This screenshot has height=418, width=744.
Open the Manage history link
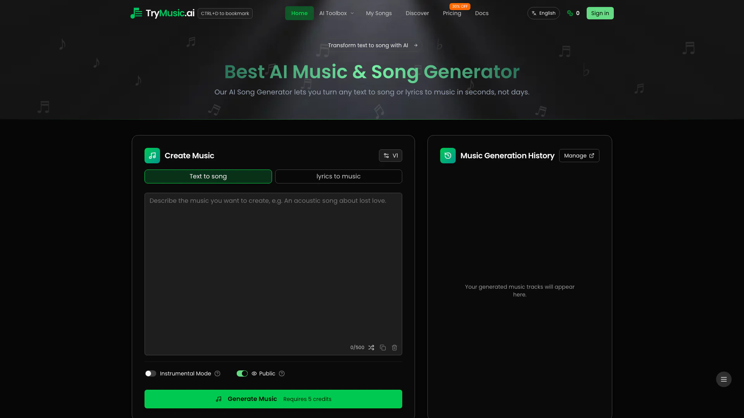[x=579, y=156]
